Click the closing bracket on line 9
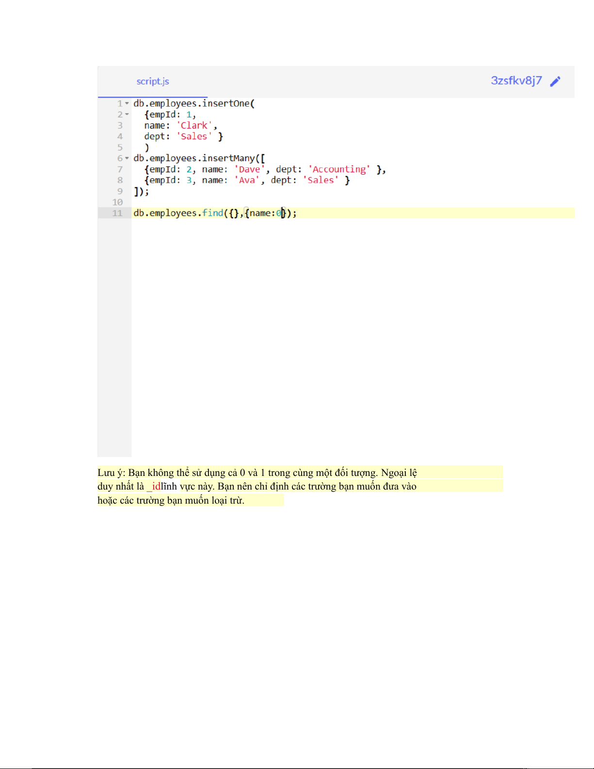This screenshot has height=769, width=594. (137, 191)
